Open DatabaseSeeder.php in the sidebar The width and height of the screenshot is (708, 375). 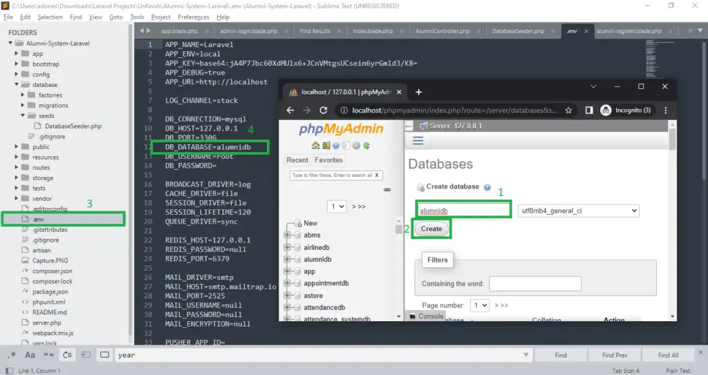(x=73, y=126)
